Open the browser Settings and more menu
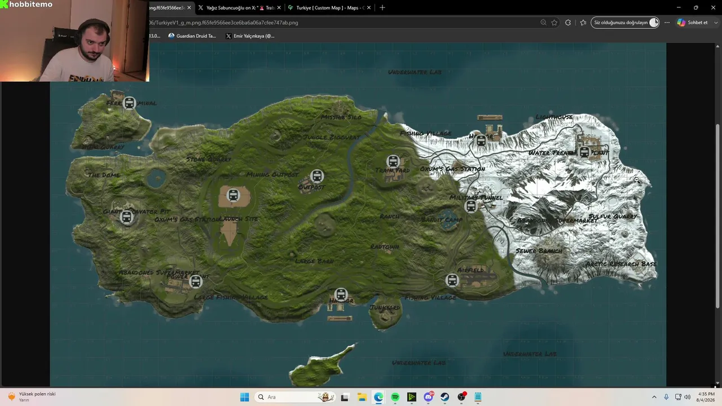The width and height of the screenshot is (722, 406). 667,23
